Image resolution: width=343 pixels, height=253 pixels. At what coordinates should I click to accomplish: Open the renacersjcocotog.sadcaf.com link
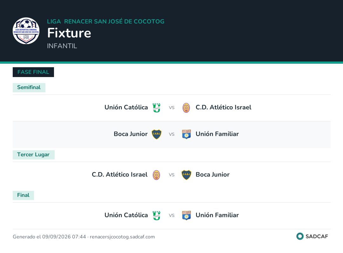[122, 237]
